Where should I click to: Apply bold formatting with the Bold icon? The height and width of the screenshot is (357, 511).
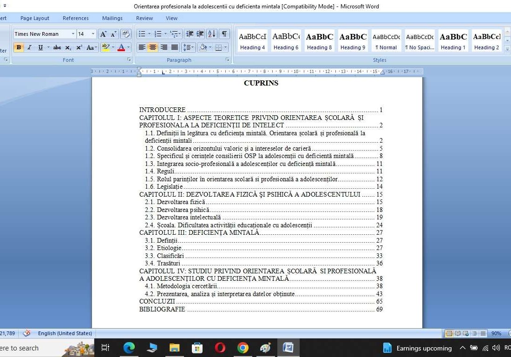pyautogui.click(x=19, y=47)
